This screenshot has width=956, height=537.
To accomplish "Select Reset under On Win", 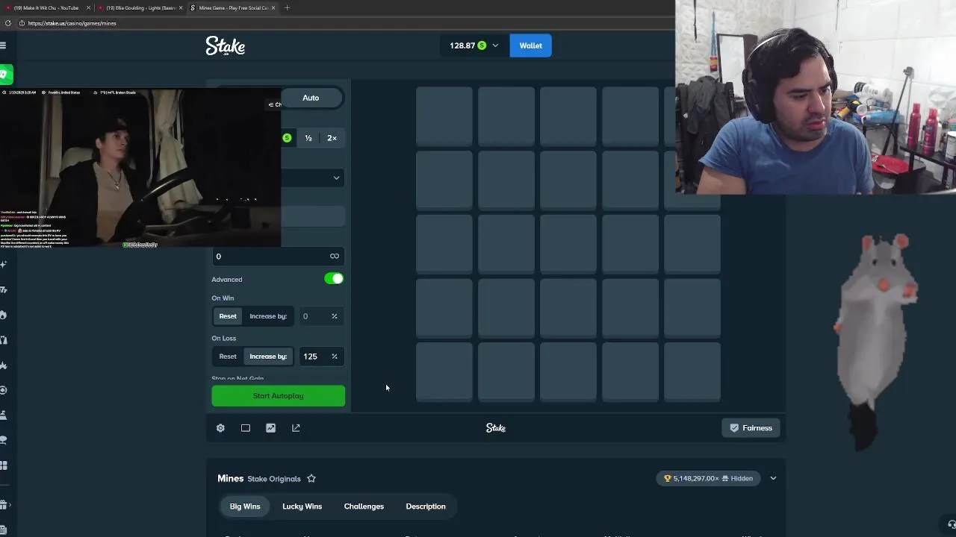I will (x=228, y=316).
